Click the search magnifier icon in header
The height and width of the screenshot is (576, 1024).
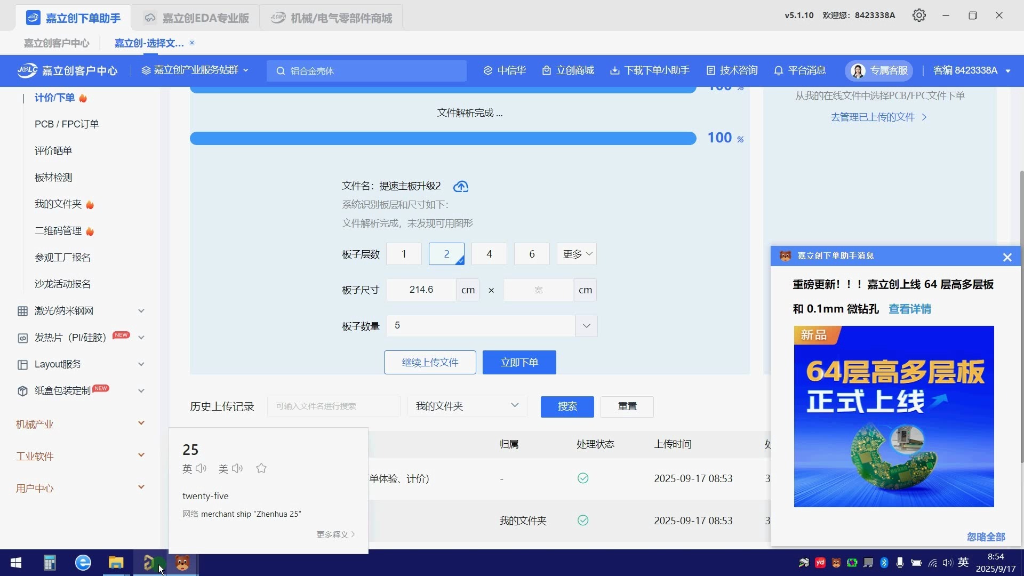[x=281, y=71]
